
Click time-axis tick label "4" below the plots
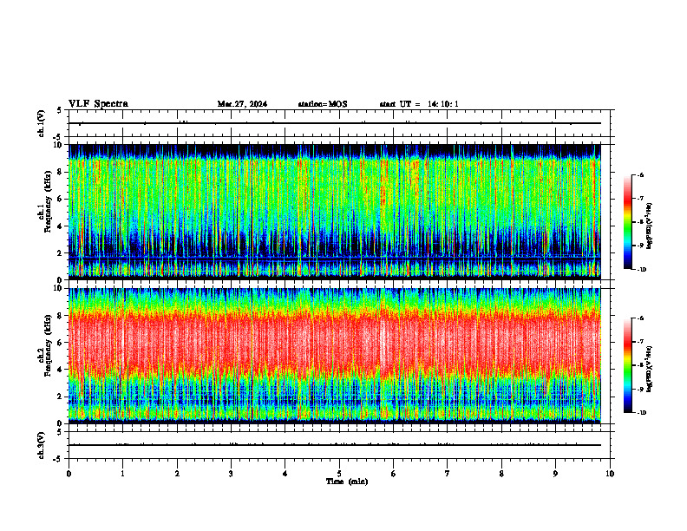(x=285, y=474)
